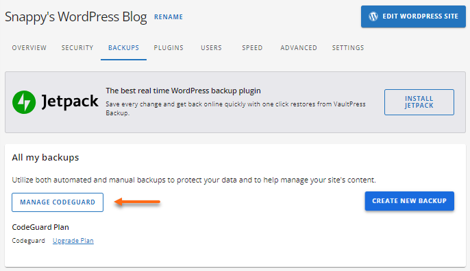Viewport: 470px width, 271px height.
Task: Click Create New Backup button
Action: (x=410, y=201)
